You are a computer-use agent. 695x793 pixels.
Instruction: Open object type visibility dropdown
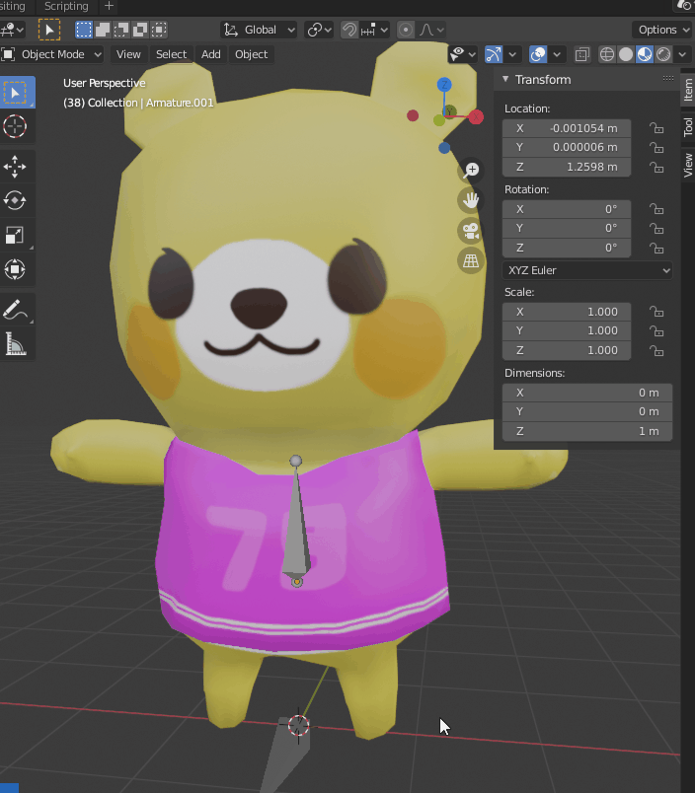463,54
